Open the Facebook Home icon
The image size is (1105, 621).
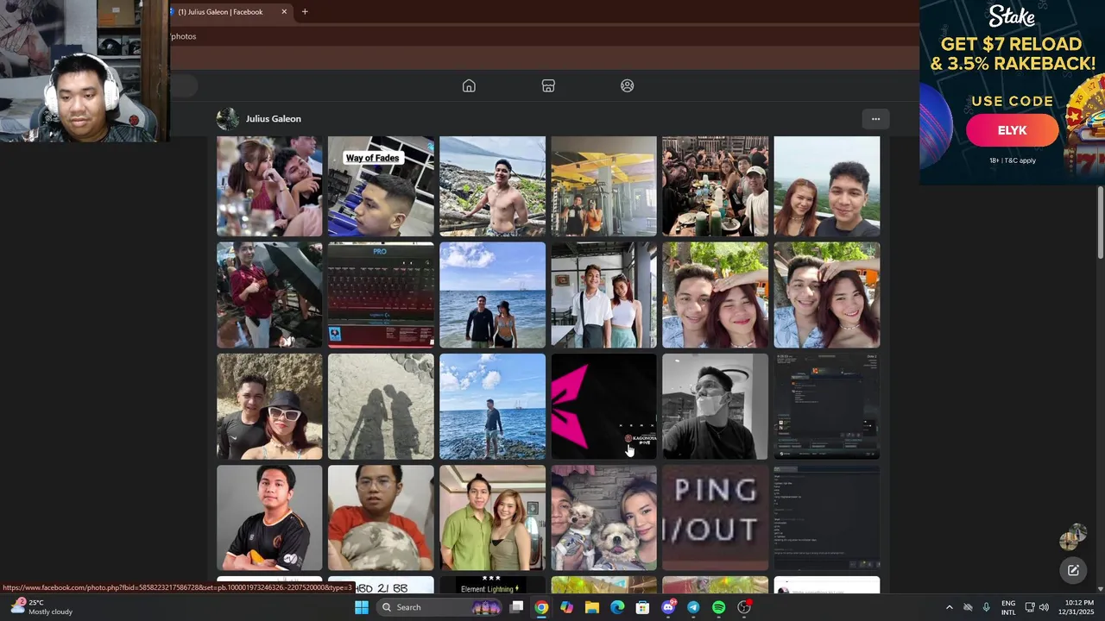(x=469, y=85)
